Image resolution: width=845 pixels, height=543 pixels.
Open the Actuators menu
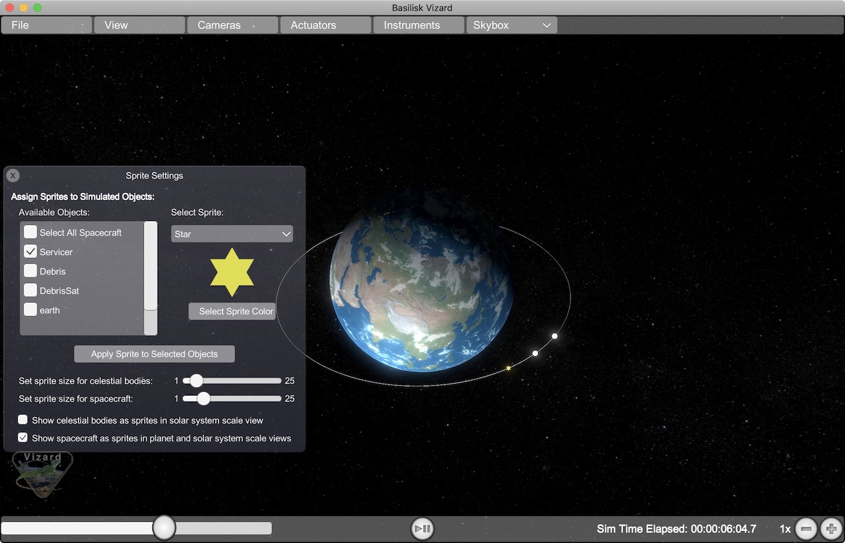325,25
